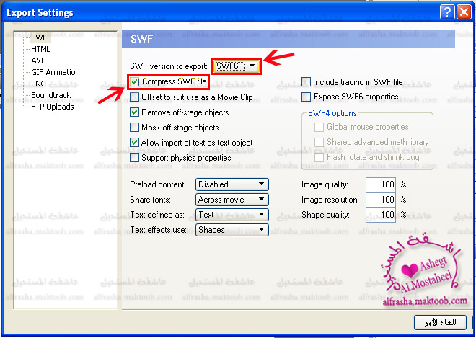Image resolution: width=476 pixels, height=338 pixels.
Task: Click the Cancel button at bottom right
Action: coord(435,321)
